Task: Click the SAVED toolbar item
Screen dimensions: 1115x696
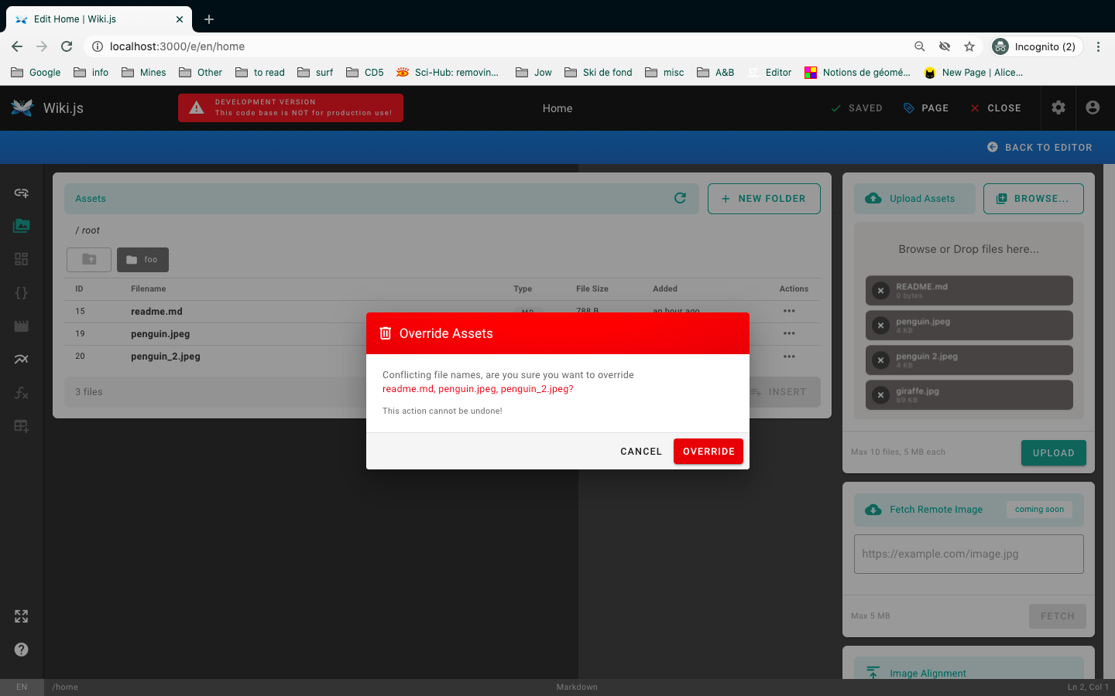Action: (x=856, y=108)
